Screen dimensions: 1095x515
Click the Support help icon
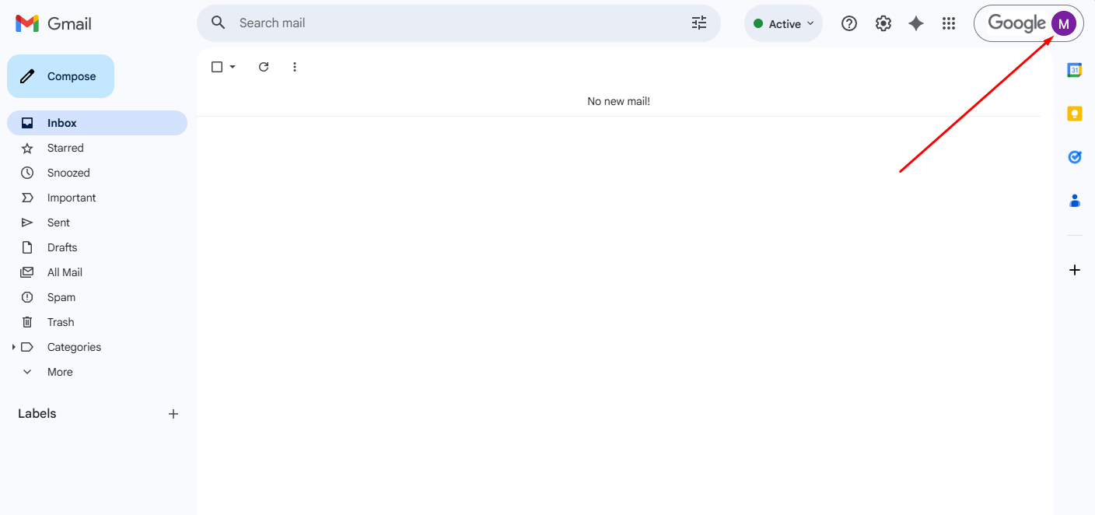[x=849, y=23]
